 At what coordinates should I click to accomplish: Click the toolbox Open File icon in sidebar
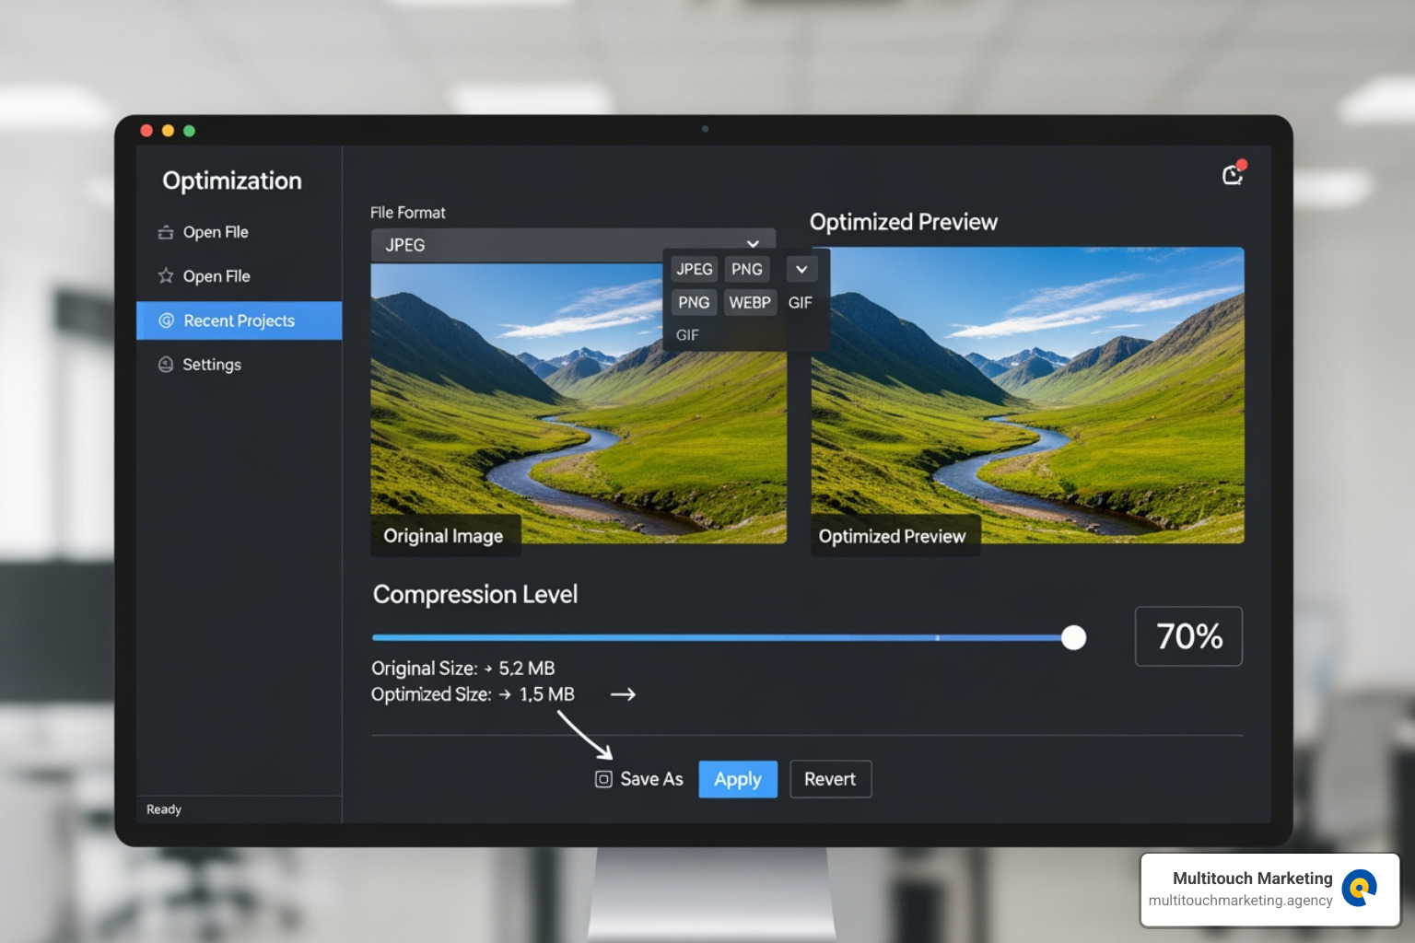166,232
